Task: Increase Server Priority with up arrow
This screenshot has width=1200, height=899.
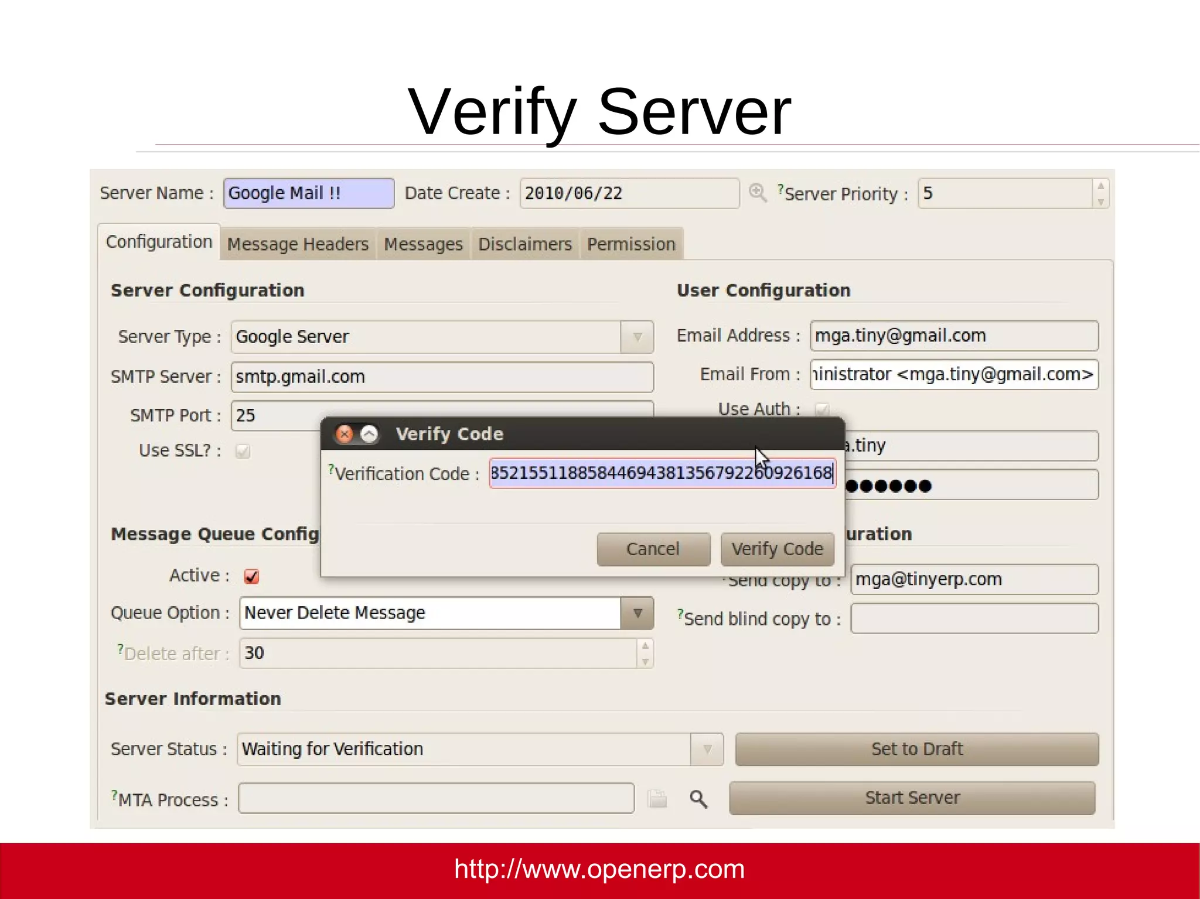Action: pos(1101,186)
